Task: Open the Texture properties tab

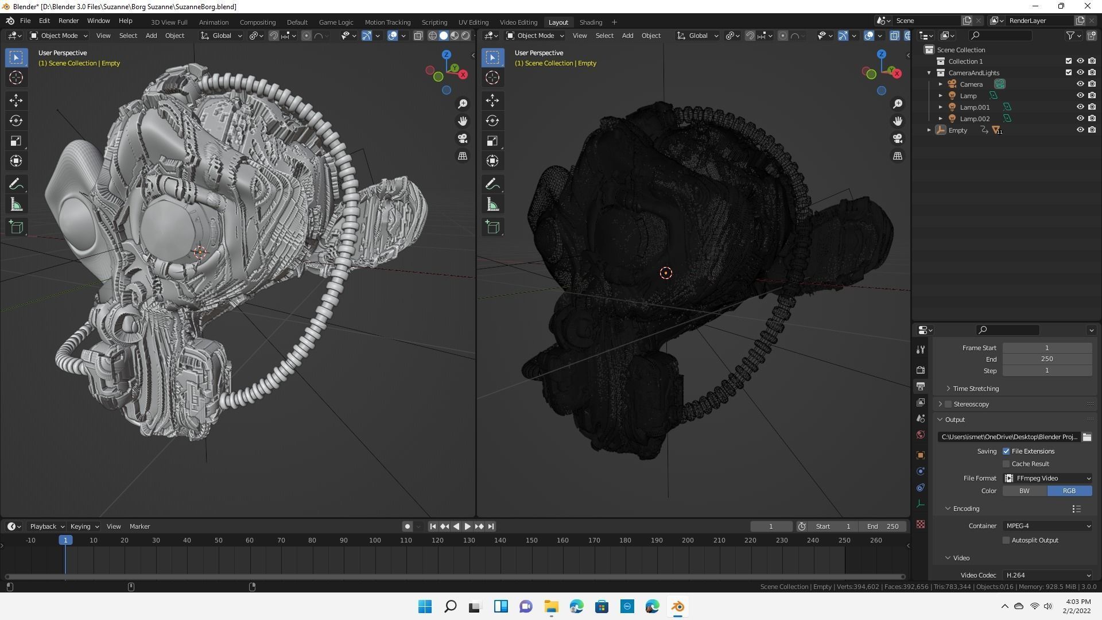Action: point(921,524)
